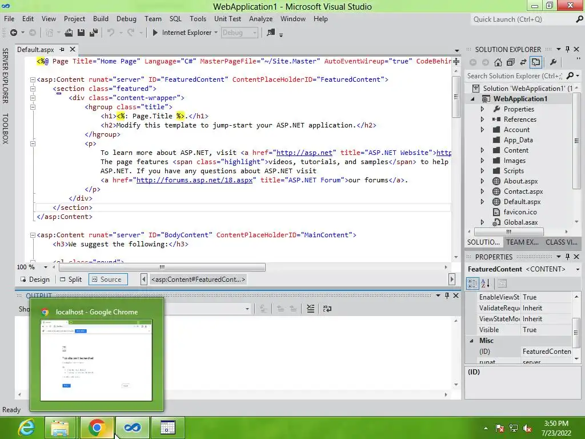
Task: Switch to Google Chrome on the taskbar
Action: [97, 428]
